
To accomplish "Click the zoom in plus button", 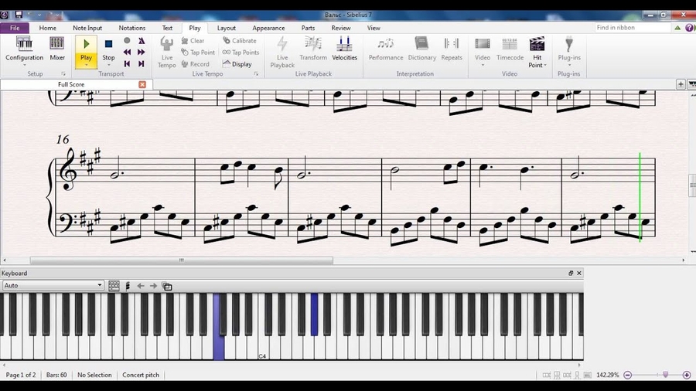I will pos(686,375).
